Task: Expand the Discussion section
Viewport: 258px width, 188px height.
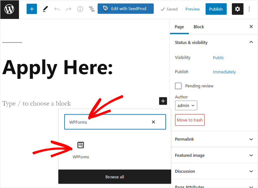Action: [214, 171]
